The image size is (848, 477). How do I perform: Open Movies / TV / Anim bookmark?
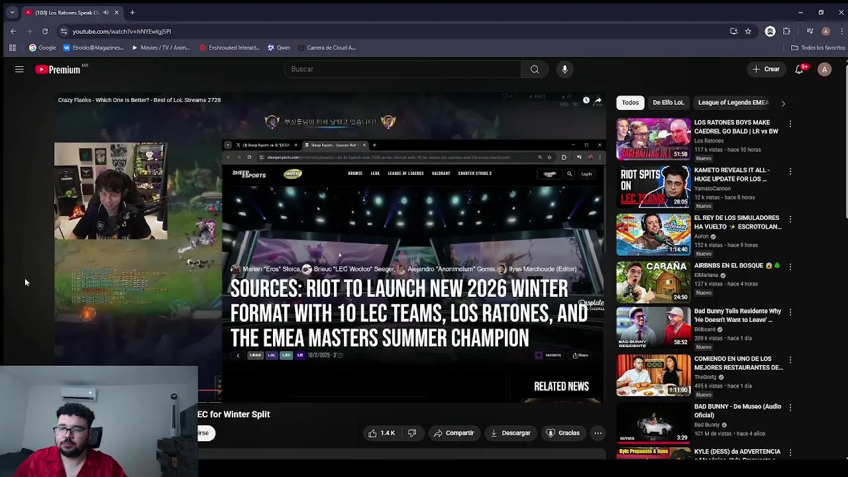[160, 48]
